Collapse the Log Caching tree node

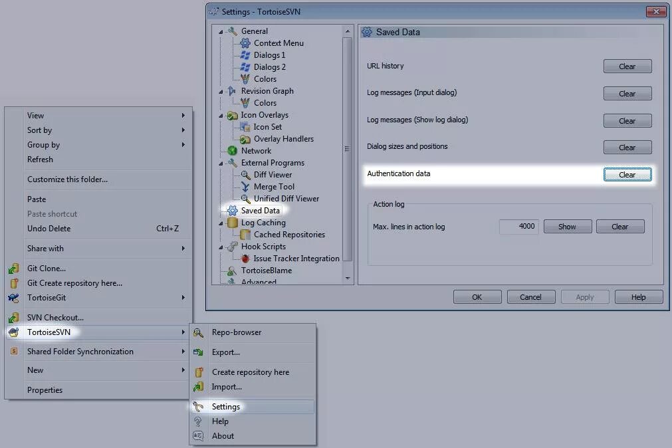point(221,223)
